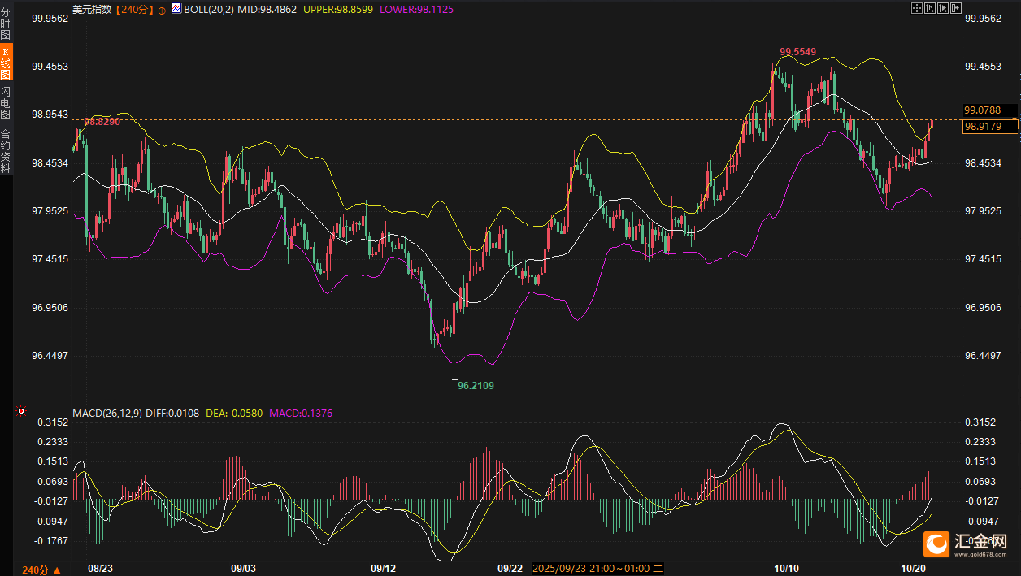1021x576 pixels.
Task: Click the 美元指数 symbol name
Action: point(91,10)
